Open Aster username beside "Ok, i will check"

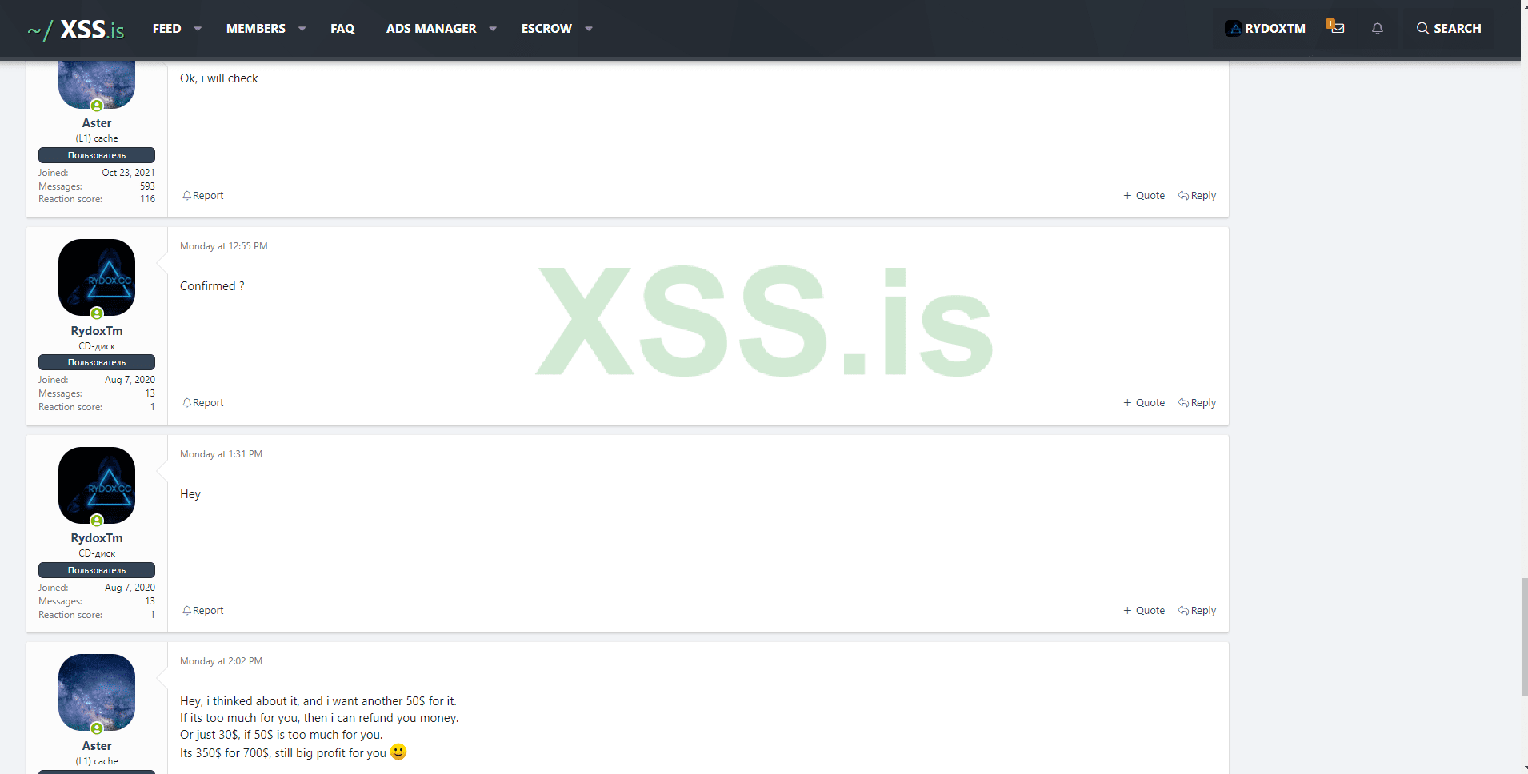tap(97, 123)
